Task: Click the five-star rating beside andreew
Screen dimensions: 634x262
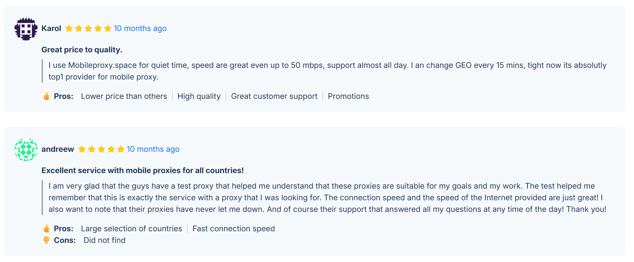Action: click(101, 149)
